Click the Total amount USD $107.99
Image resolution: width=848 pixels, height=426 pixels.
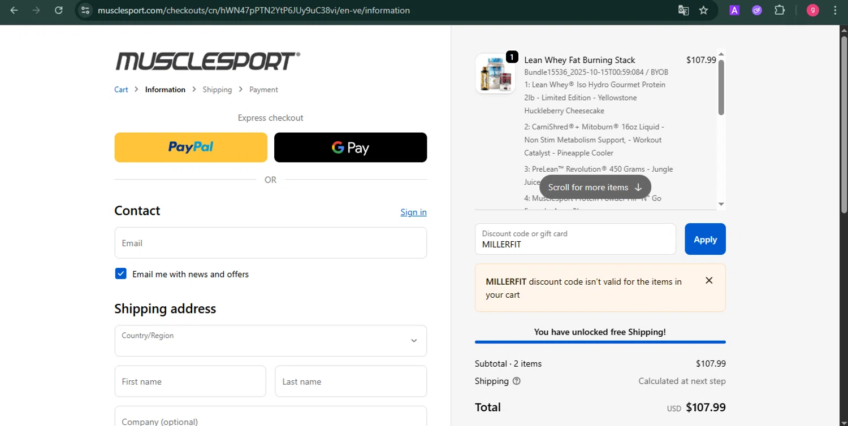(x=696, y=407)
